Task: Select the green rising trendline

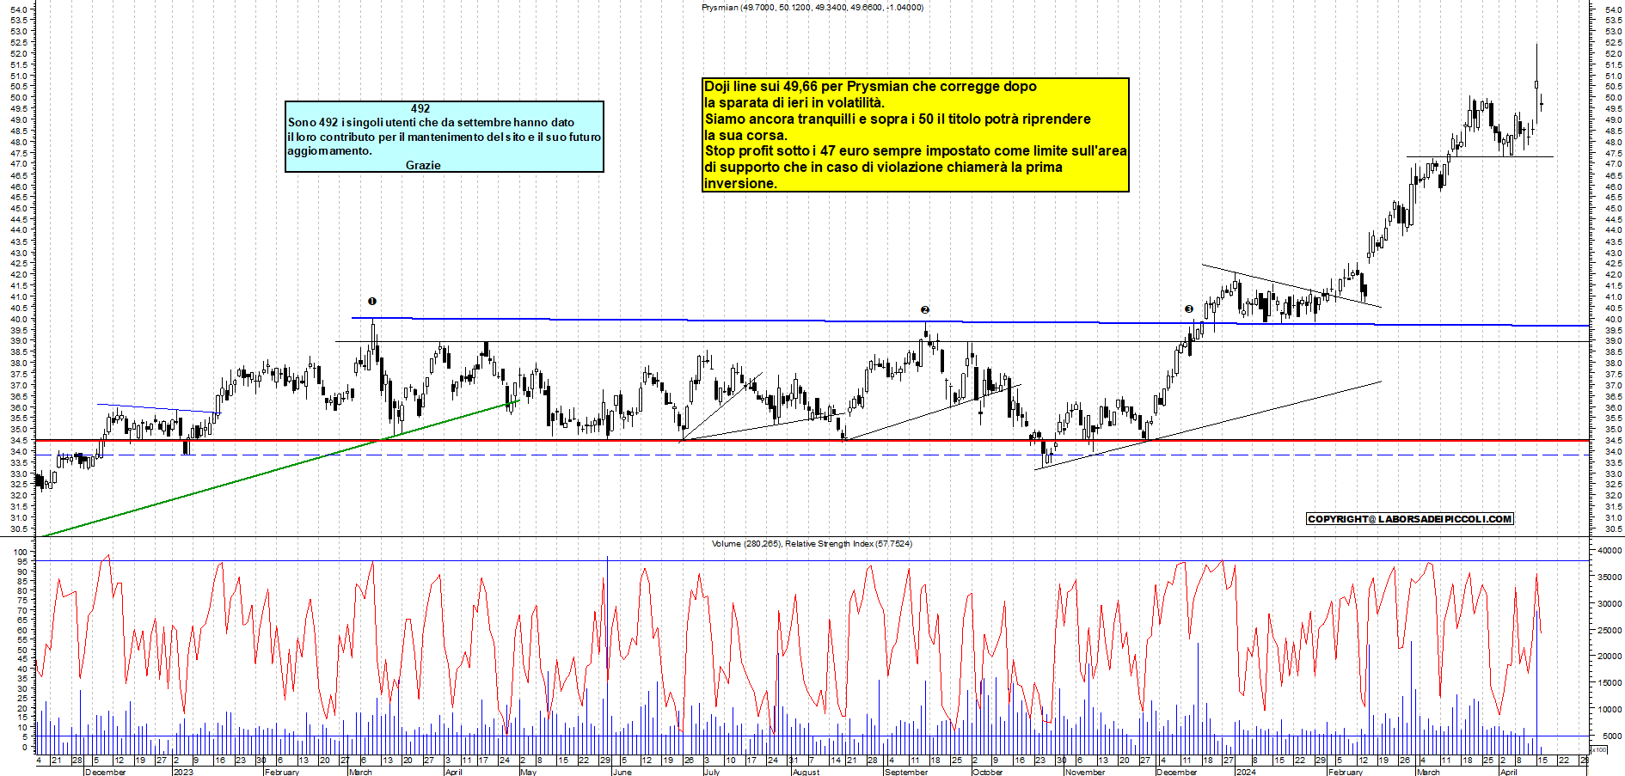Action: pyautogui.click(x=281, y=468)
